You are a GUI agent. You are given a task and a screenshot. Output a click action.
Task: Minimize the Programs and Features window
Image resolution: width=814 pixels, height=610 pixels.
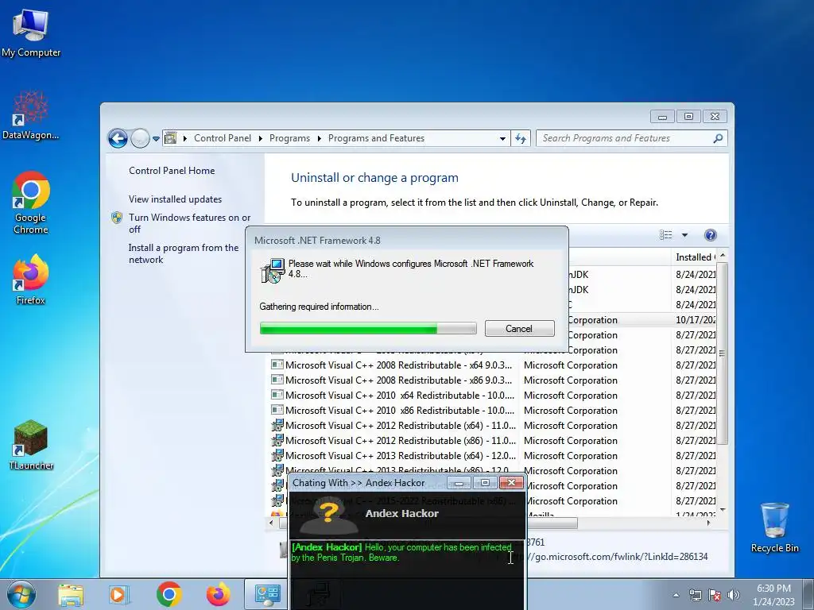662,117
